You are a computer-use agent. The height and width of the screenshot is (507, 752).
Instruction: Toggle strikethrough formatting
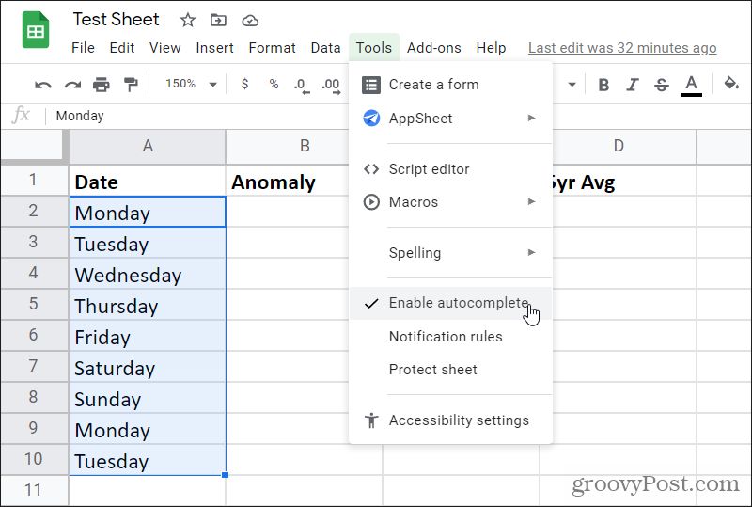point(662,85)
